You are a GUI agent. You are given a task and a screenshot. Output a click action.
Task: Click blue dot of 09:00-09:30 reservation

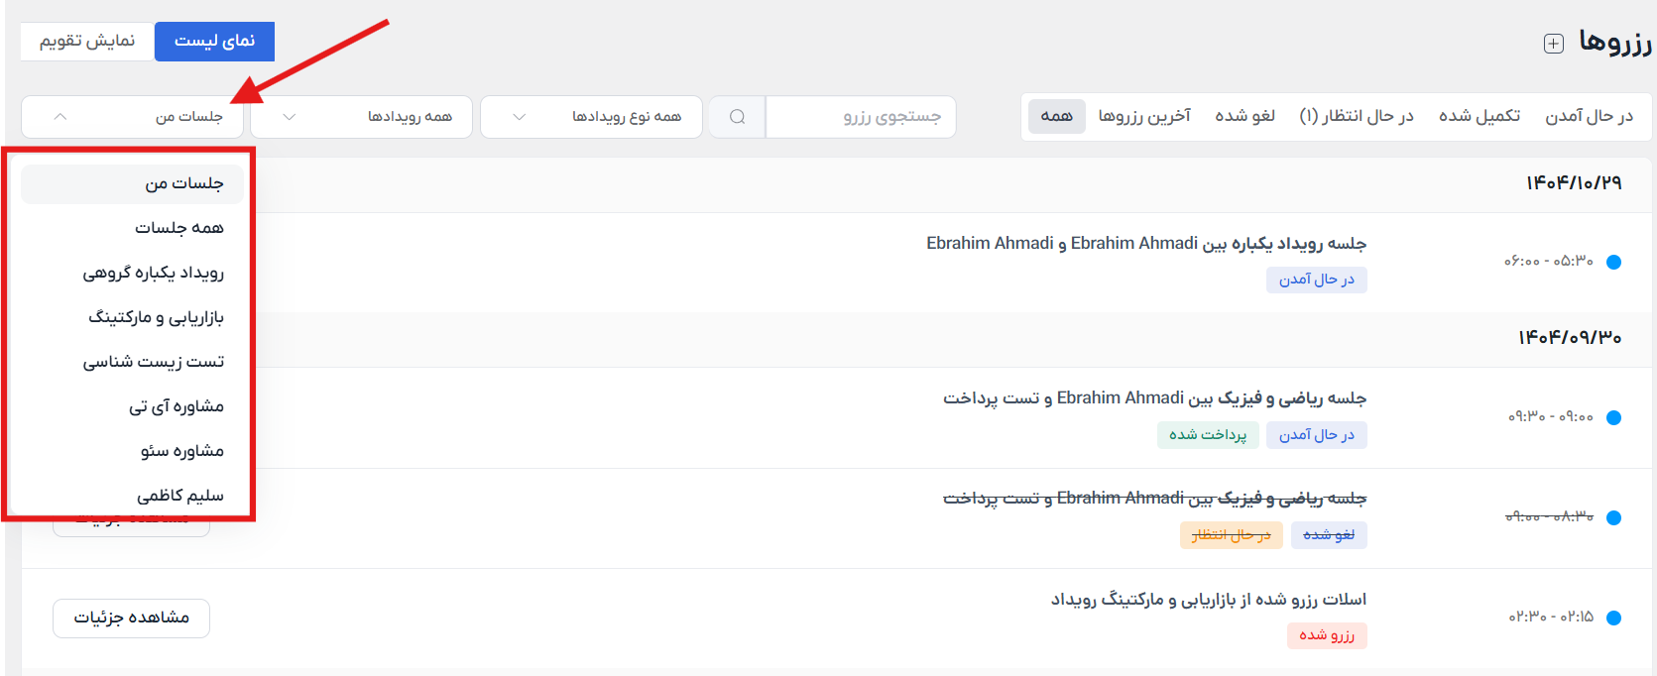pyautogui.click(x=1613, y=417)
